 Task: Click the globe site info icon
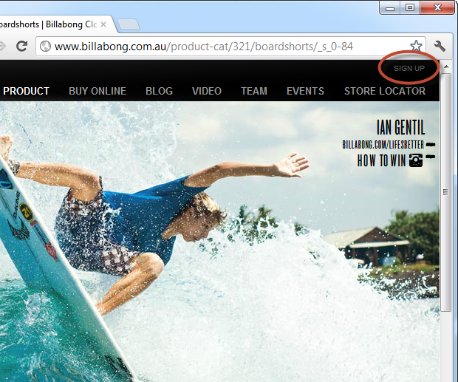(x=45, y=46)
